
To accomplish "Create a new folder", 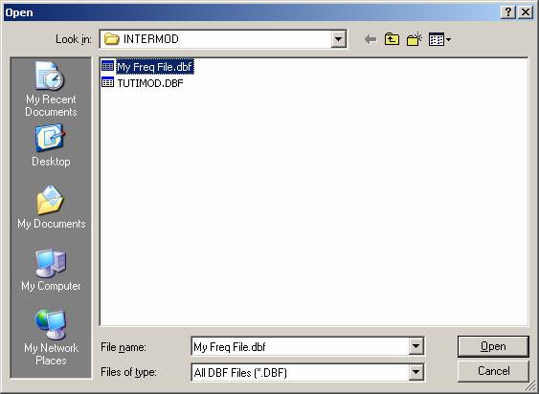I will pyautogui.click(x=415, y=39).
